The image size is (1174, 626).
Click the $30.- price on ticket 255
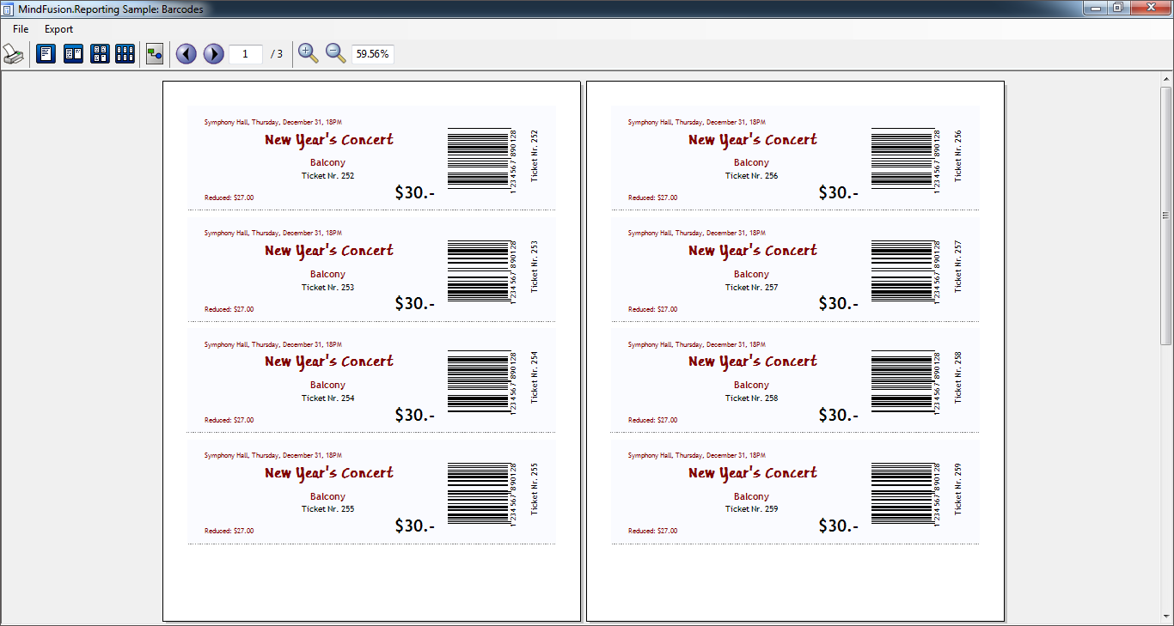pyautogui.click(x=414, y=526)
